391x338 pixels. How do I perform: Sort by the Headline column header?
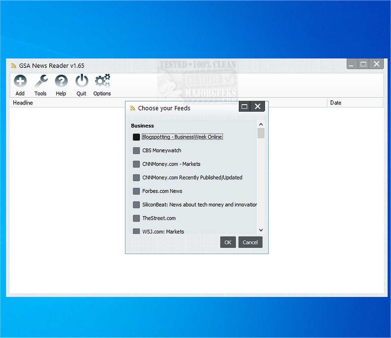23,103
